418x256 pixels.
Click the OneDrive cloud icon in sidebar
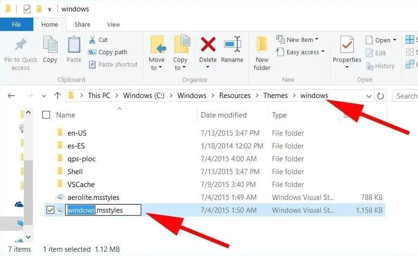point(19,205)
